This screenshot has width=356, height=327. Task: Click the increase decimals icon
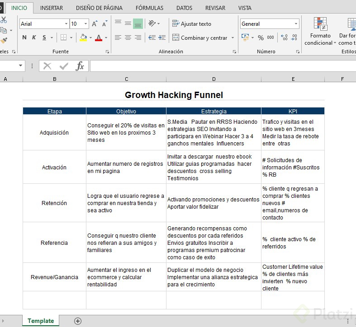pos(284,38)
